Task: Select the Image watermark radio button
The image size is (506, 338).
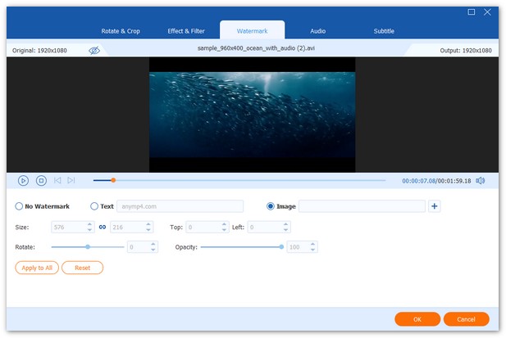Action: 271,206
